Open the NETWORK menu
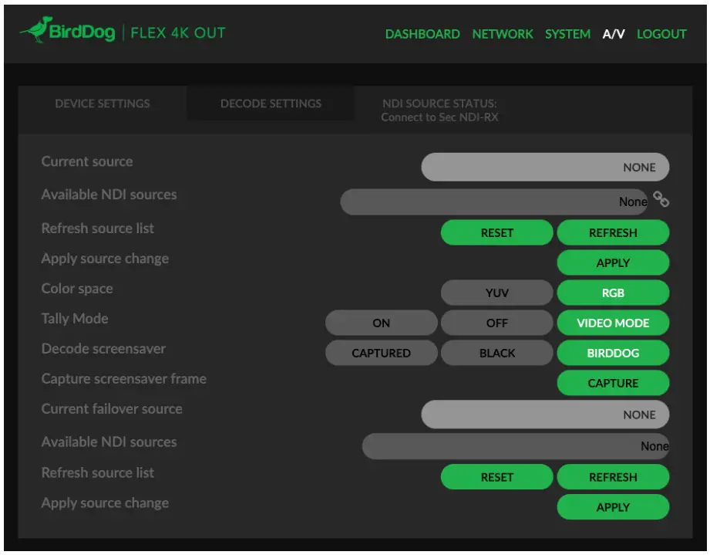710x555 pixels. click(x=503, y=34)
